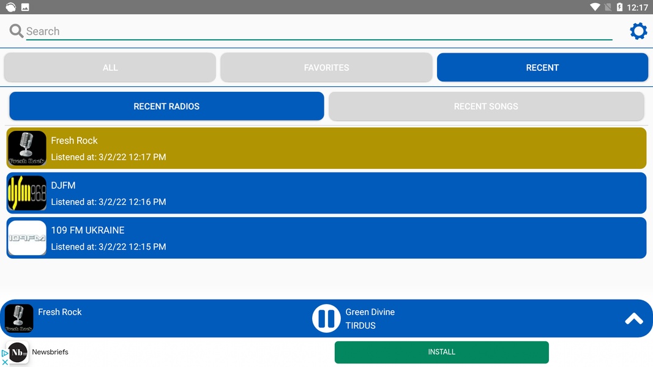Tap the magnifying glass search icon

point(17,31)
